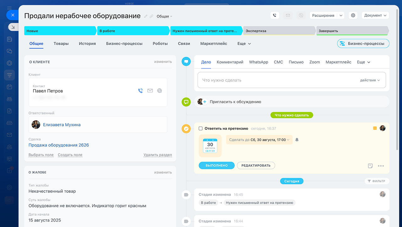Select the 'Новые' stage
The width and height of the screenshot is (402, 227).
coord(60,31)
